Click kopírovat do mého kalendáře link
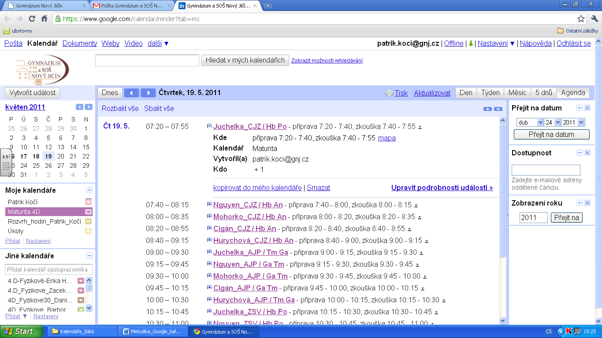The width and height of the screenshot is (602, 338). coord(257,187)
